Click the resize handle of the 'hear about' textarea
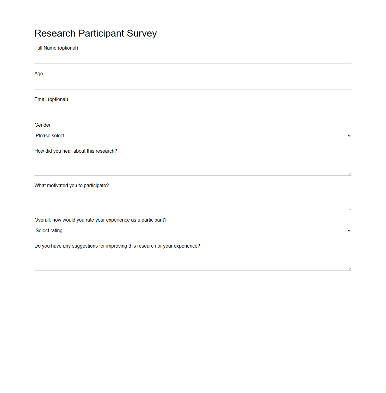 350,173
